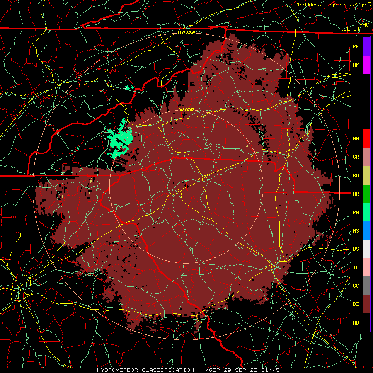The image size is (373, 373).
Task: Click the BI legend label
Action: point(356,304)
